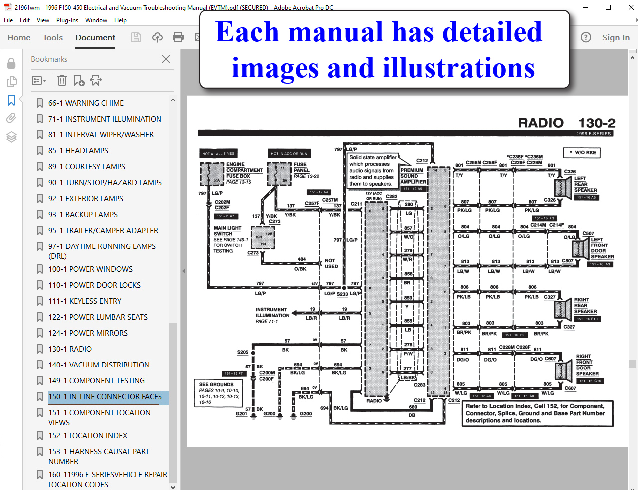638x490 pixels.
Task: Open the Attachments paperclip icon
Action: click(11, 118)
